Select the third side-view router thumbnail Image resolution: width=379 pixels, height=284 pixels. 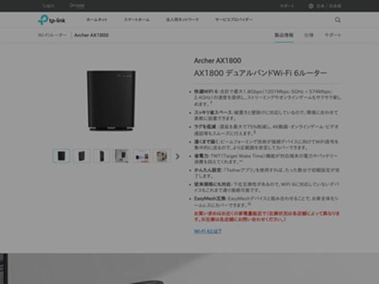point(102,156)
